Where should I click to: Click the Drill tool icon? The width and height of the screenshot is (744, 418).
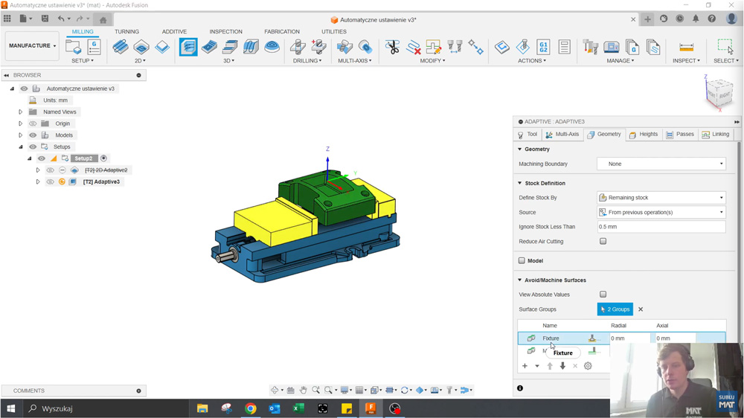[298, 47]
